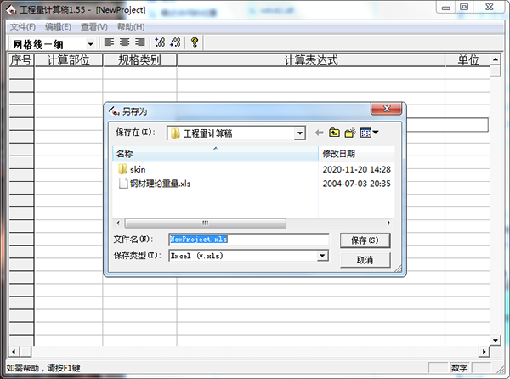Go up one folder level icon
The width and height of the screenshot is (510, 379).
click(334, 133)
